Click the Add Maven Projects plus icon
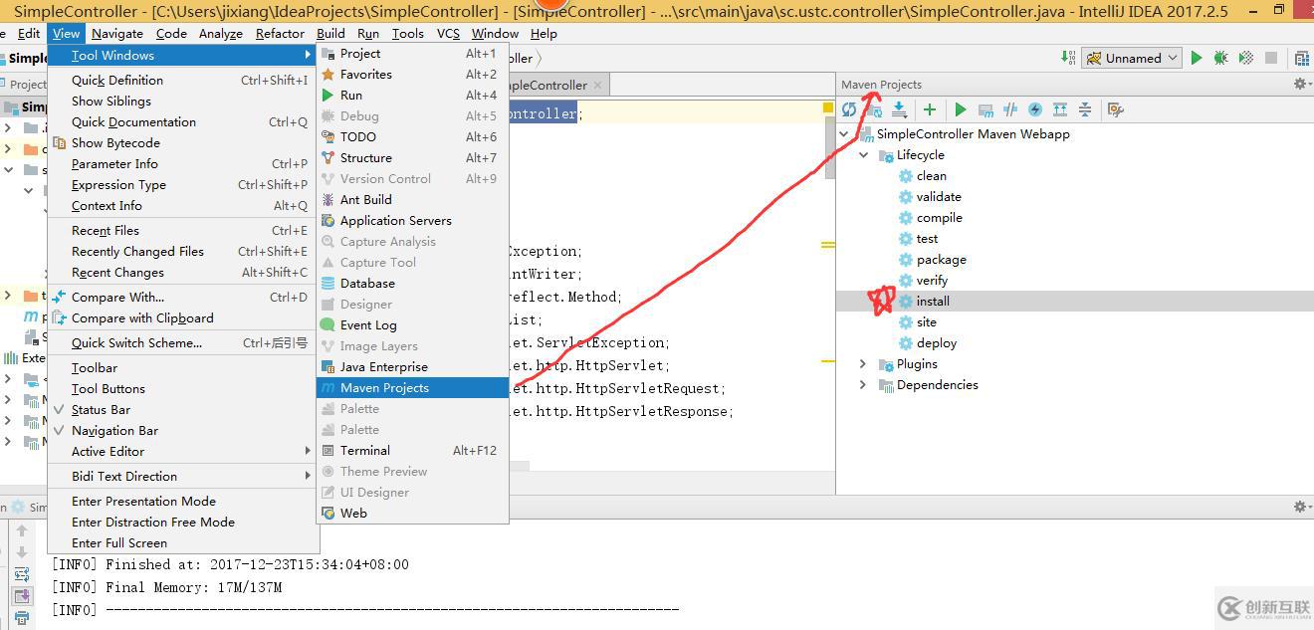This screenshot has height=630, width=1314. (x=930, y=109)
